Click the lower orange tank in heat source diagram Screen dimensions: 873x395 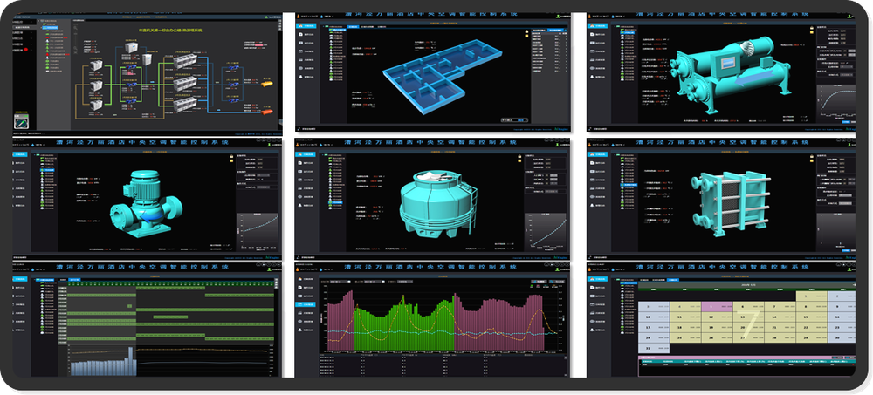point(266,112)
